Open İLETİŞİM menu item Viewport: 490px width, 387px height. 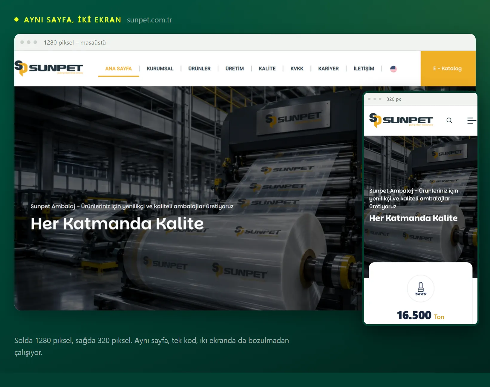(364, 68)
